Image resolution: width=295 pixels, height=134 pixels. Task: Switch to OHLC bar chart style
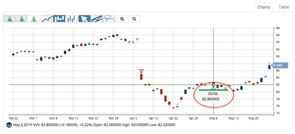click(71, 19)
